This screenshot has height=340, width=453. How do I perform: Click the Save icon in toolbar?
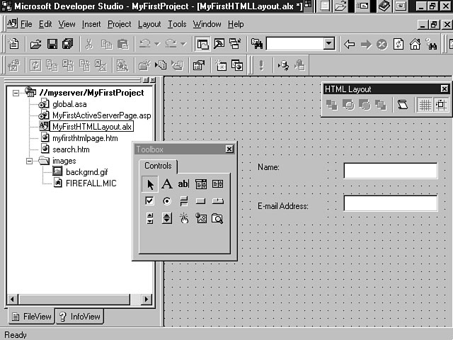point(52,44)
